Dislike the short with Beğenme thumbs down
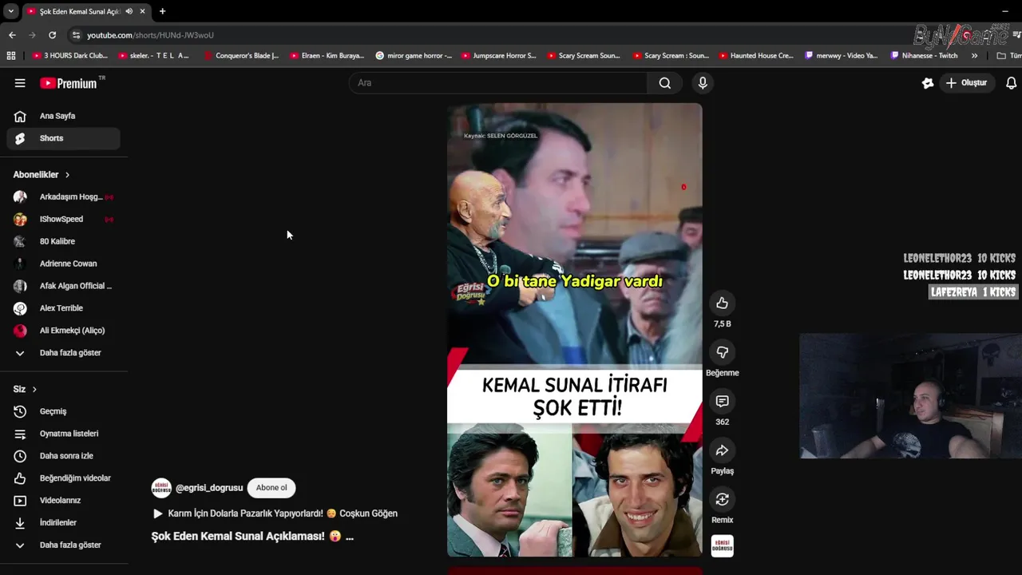This screenshot has width=1022, height=575. point(722,352)
